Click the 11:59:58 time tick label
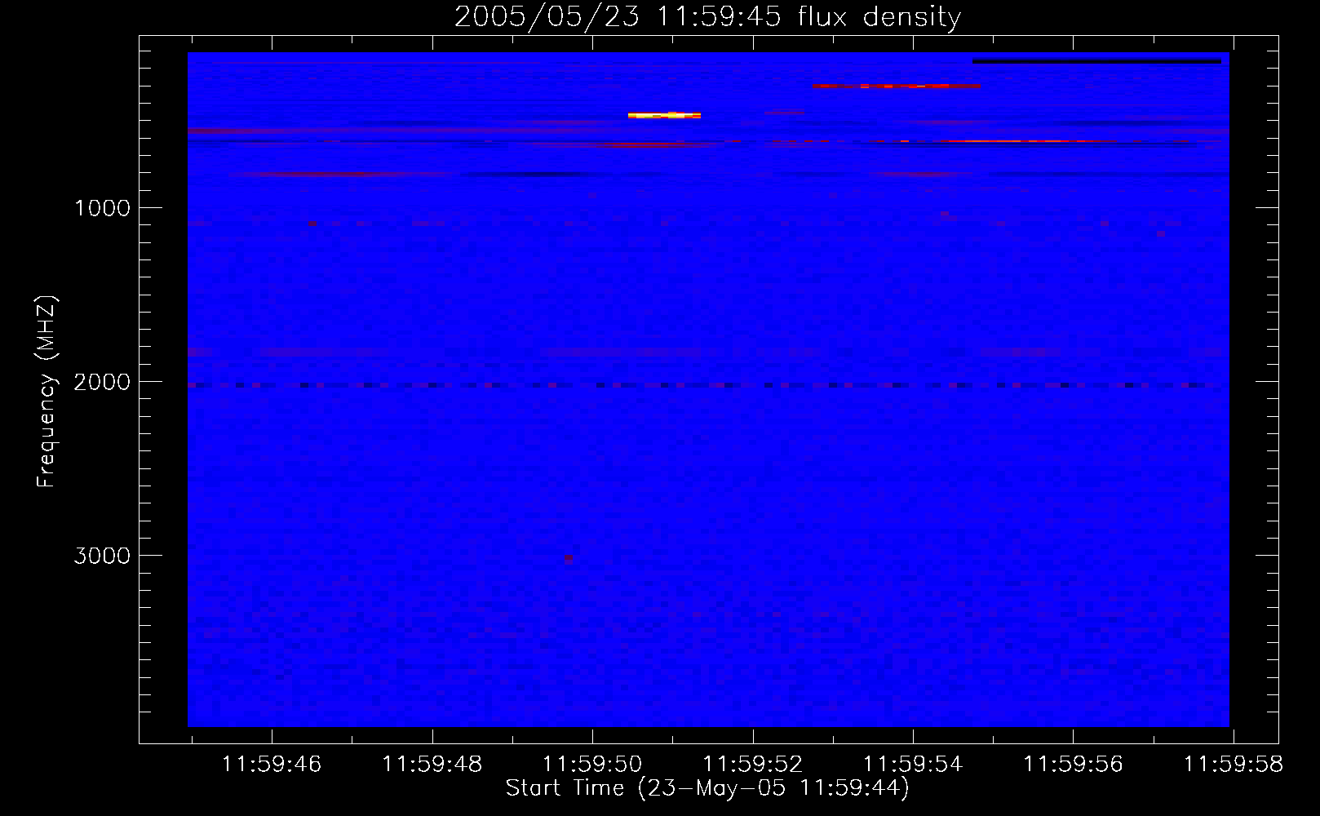Image resolution: width=1320 pixels, height=816 pixels. [1233, 765]
